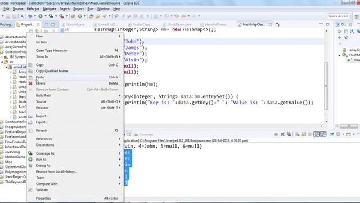Open the Run As submenu
360x203 pixels.
click(75, 159)
